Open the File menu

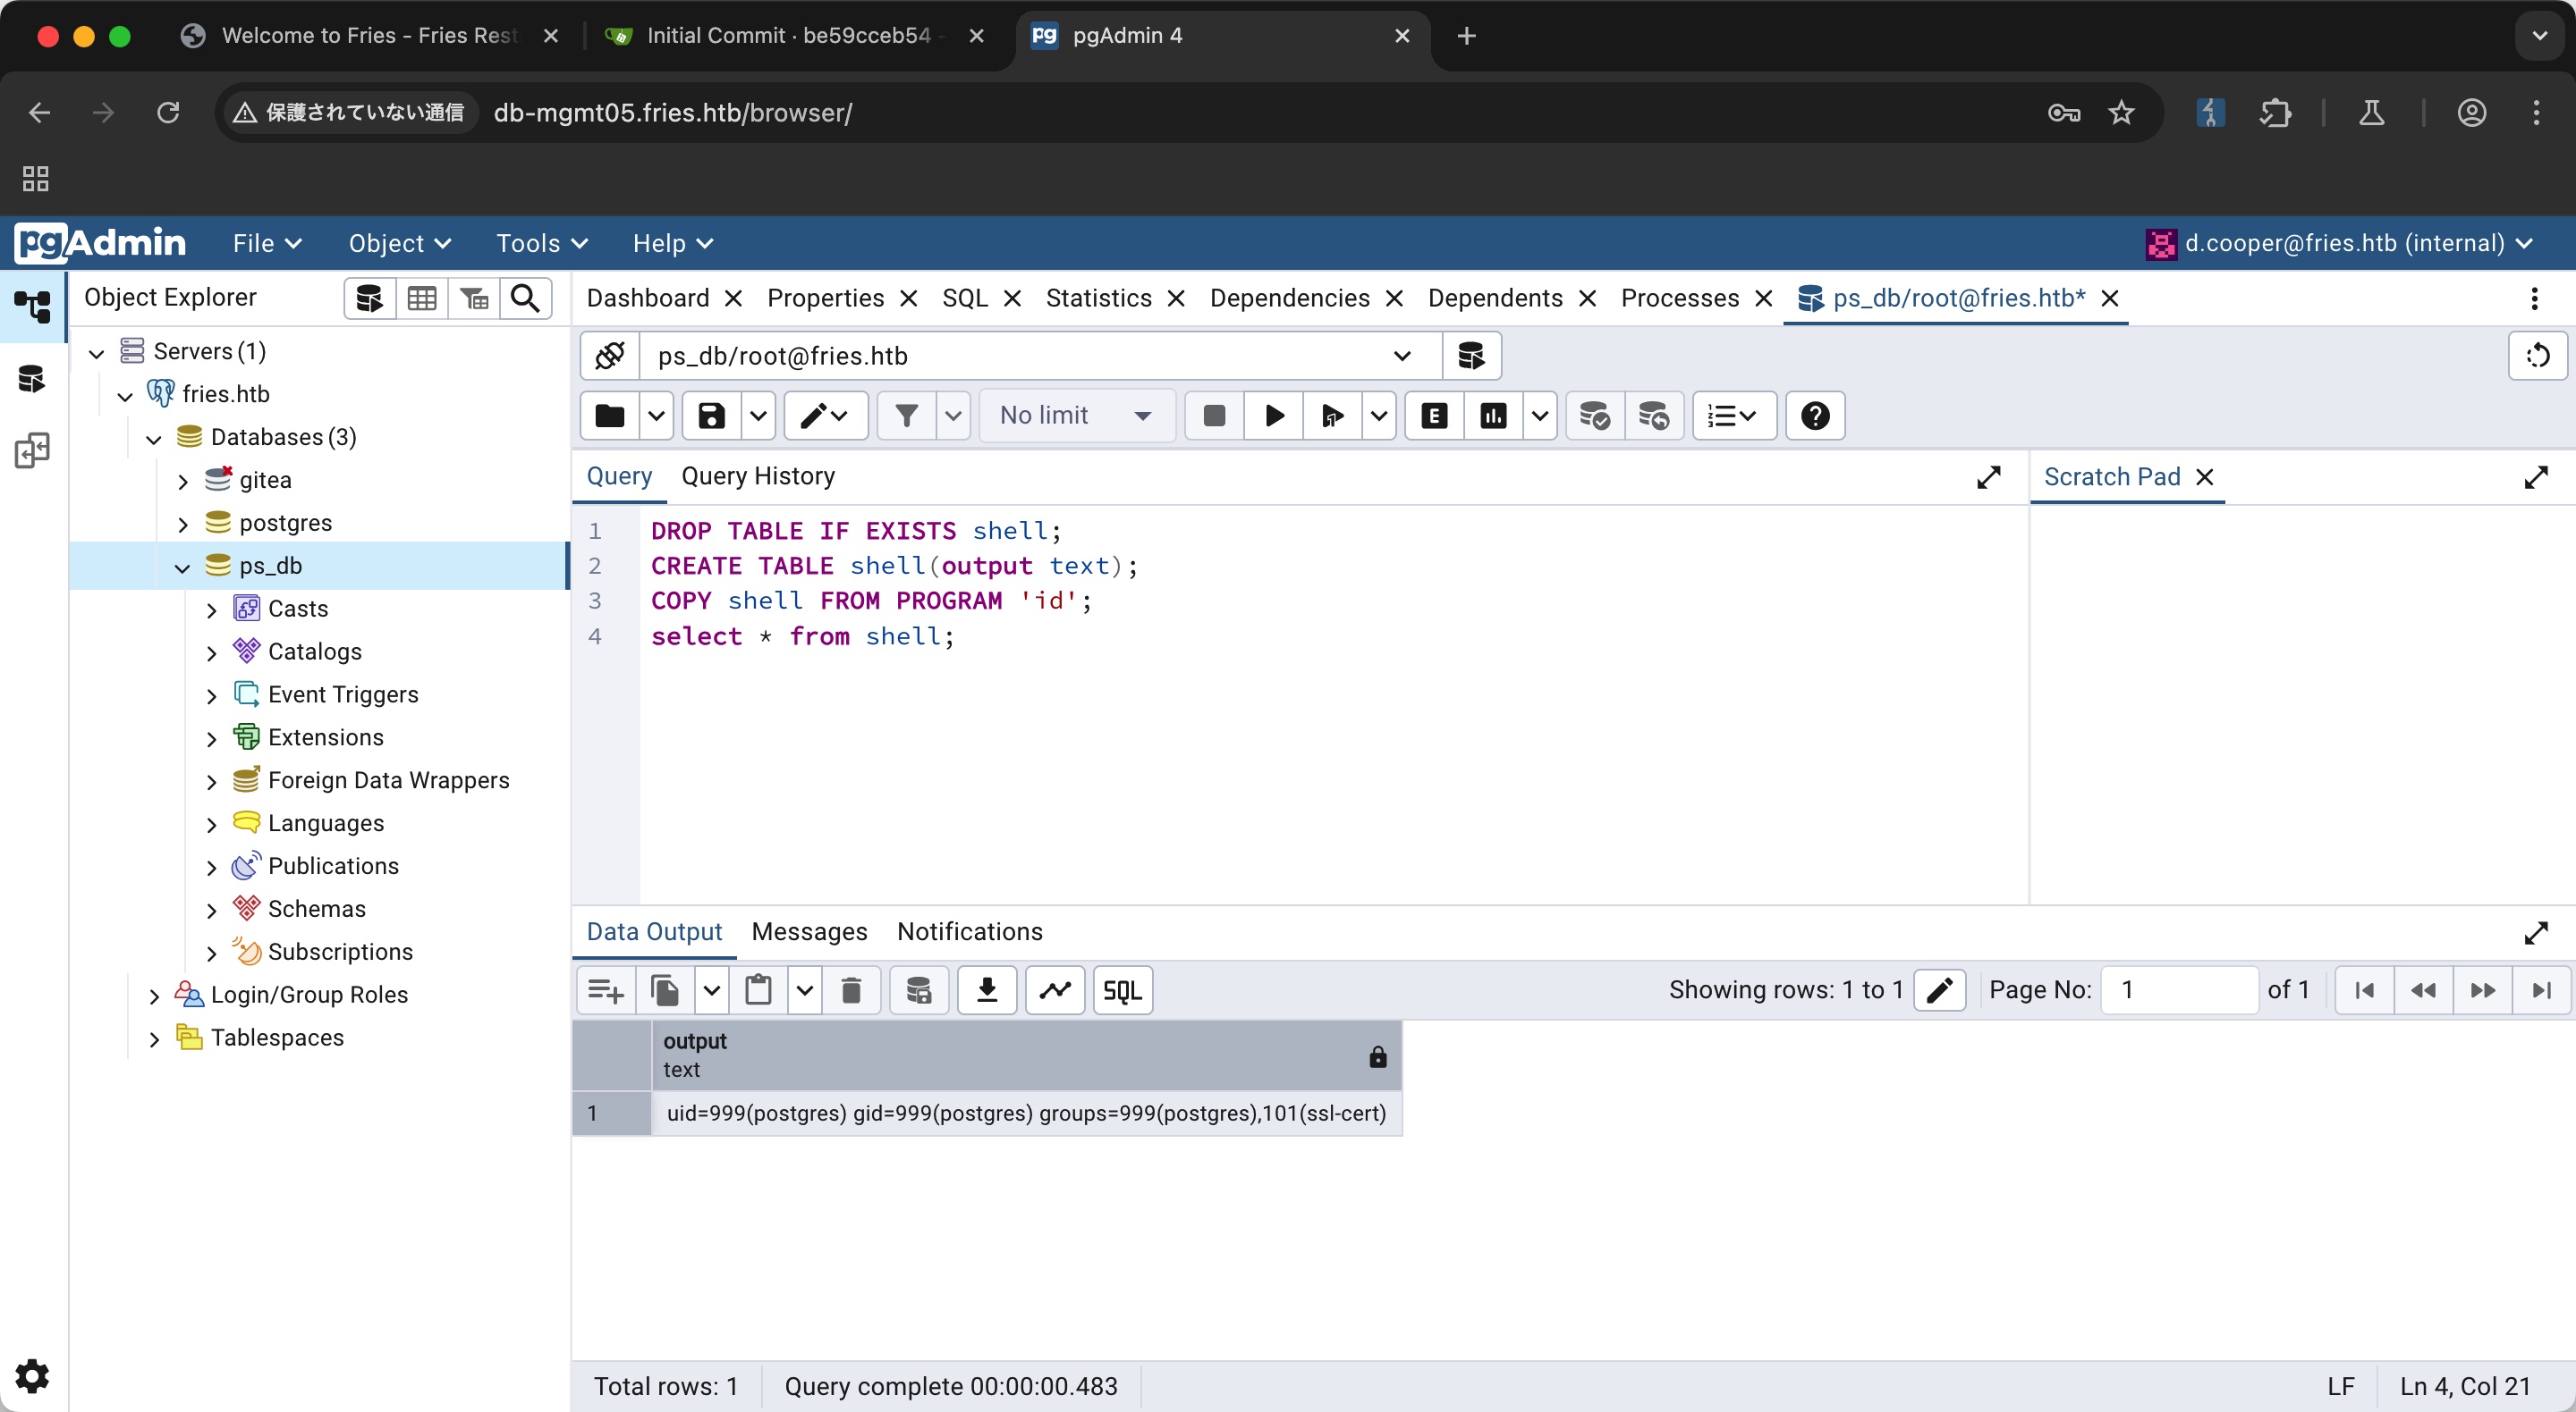tap(267, 244)
